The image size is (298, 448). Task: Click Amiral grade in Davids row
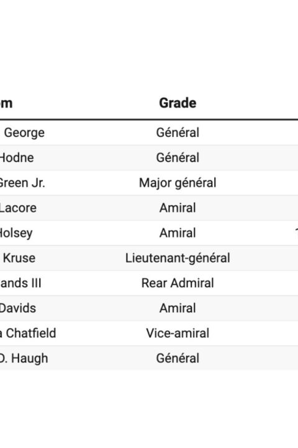tap(178, 308)
